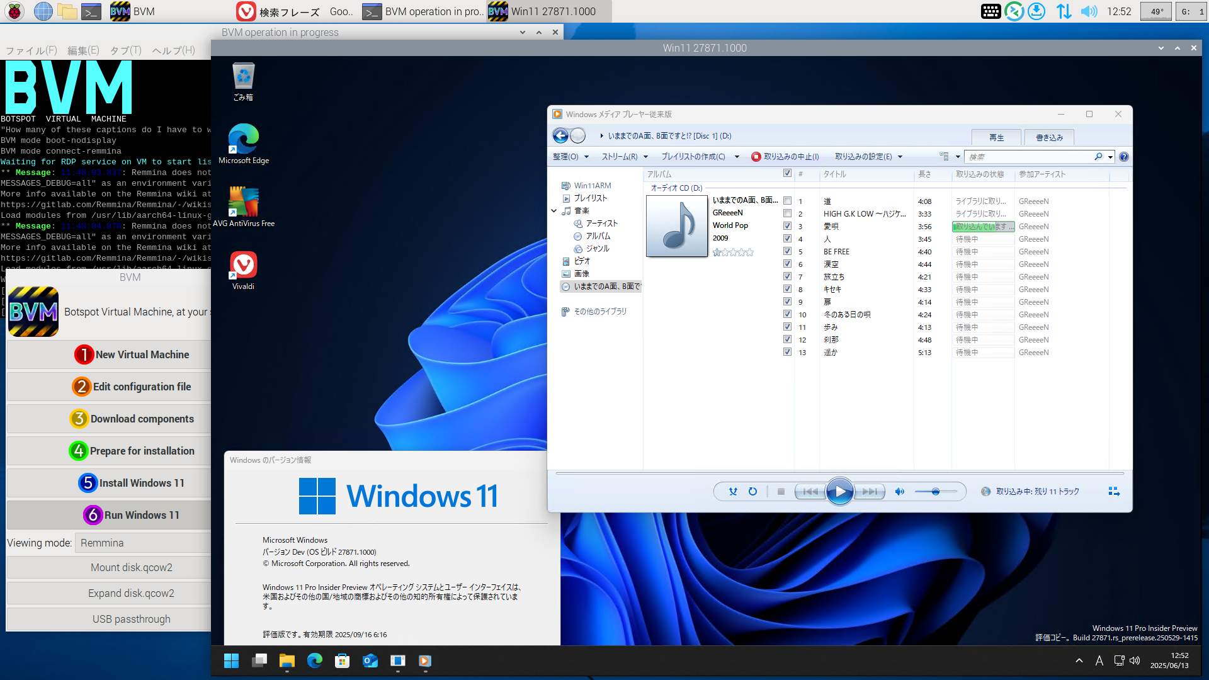Open search box options dropdown arrow
This screenshot has width=1209, height=680.
[x=1110, y=157]
